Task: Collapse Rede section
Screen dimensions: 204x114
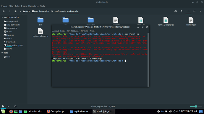Action: (2, 53)
